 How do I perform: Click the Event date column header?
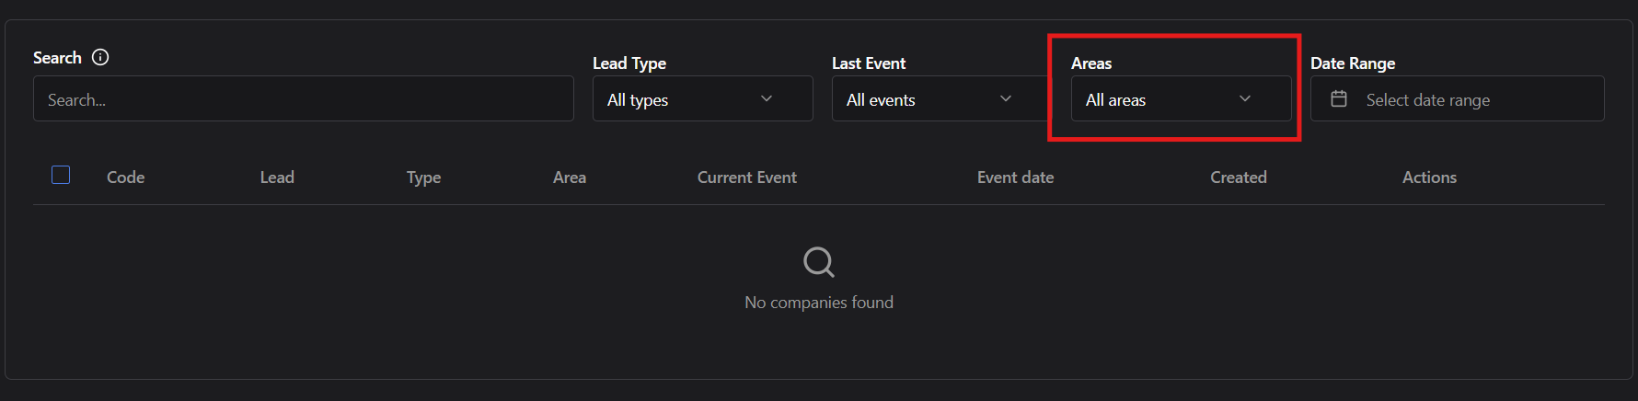tap(1016, 178)
